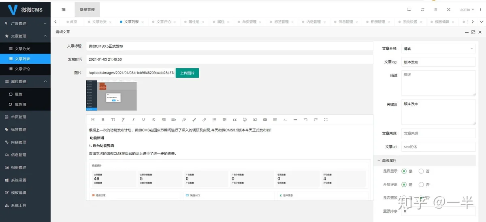This screenshot has height=222, width=486.
Task: Insert a table via editor toolbar
Action: [x=275, y=120]
